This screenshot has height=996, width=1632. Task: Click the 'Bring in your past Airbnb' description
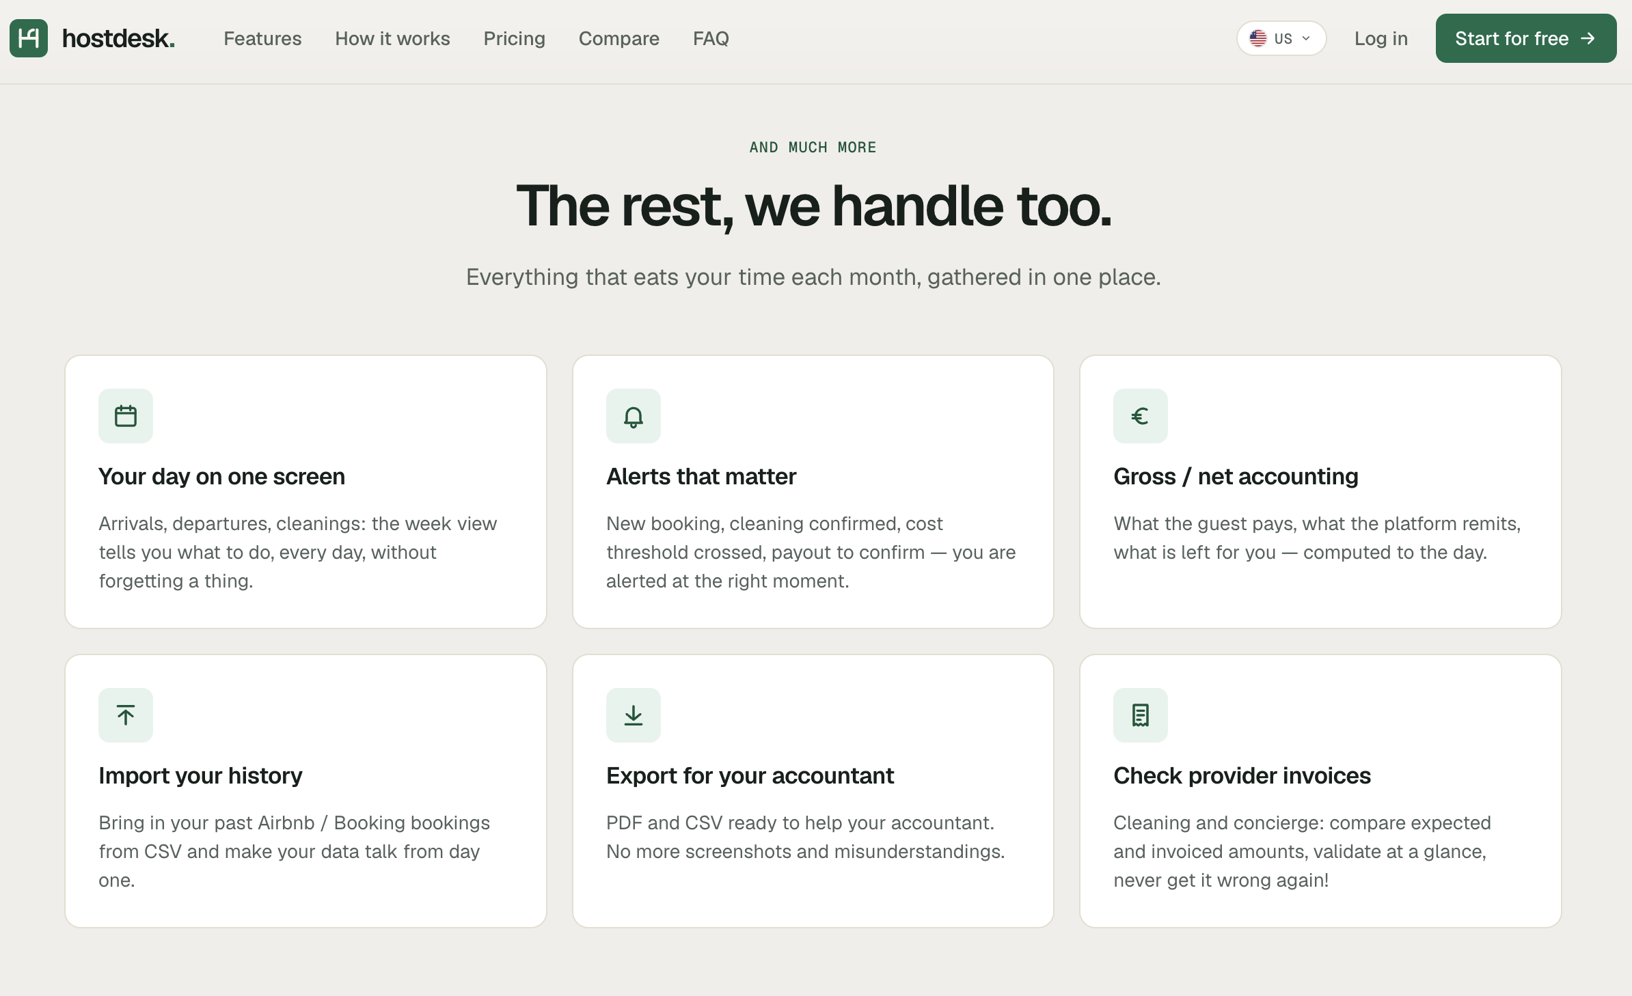coord(294,851)
